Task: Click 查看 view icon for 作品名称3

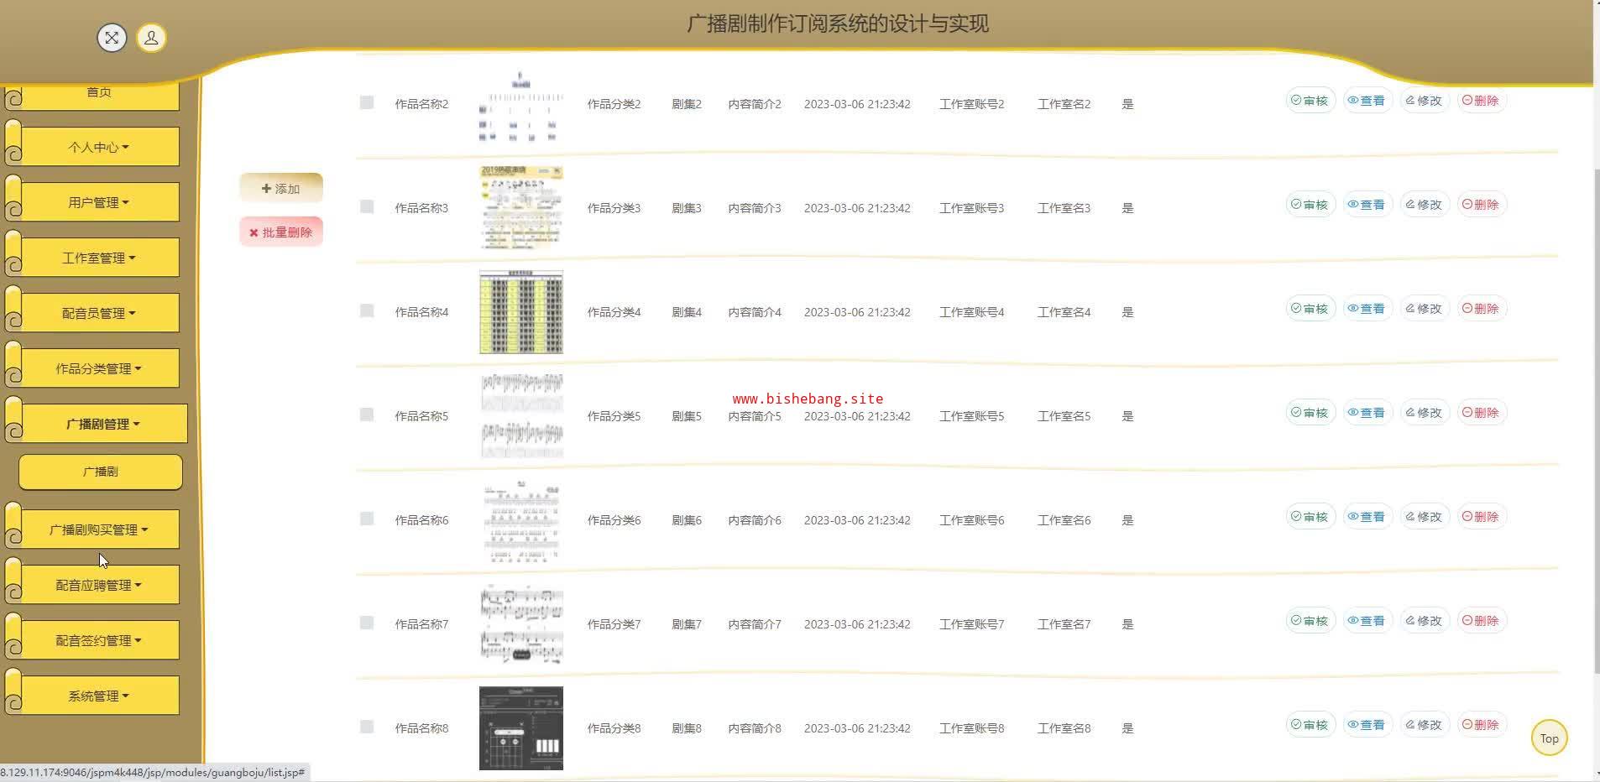Action: click(1367, 205)
